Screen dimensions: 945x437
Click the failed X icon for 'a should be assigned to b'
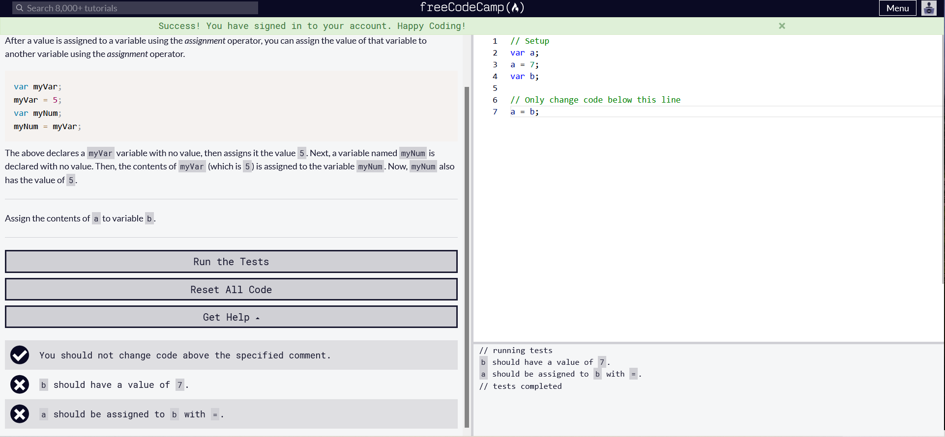[20, 414]
